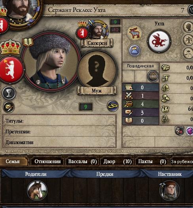Click the gold wedding rings icon
This screenshot has height=208, width=193.
[x=113, y=106]
